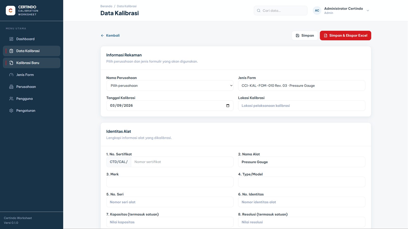This screenshot has height=229, width=408.
Task: Open the Nama Perusahaan dropdown
Action: (170, 85)
